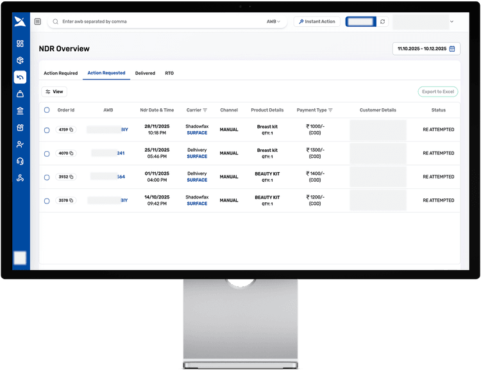Open the dashboard grid icon in sidebar
Screen dimensions: 481x370
20,44
